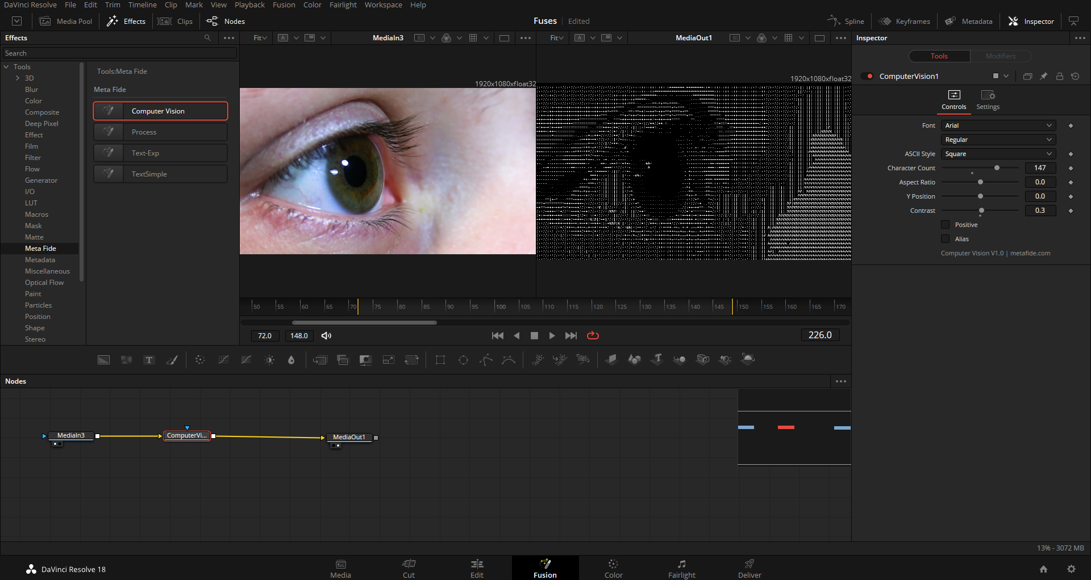Open the Keyframes panel
Viewport: 1091px width, 580px height.
[905, 21]
